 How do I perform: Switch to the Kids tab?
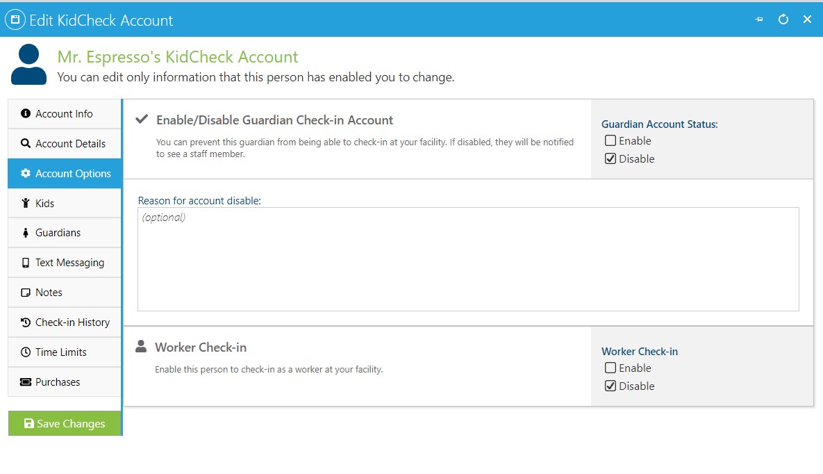coord(65,204)
